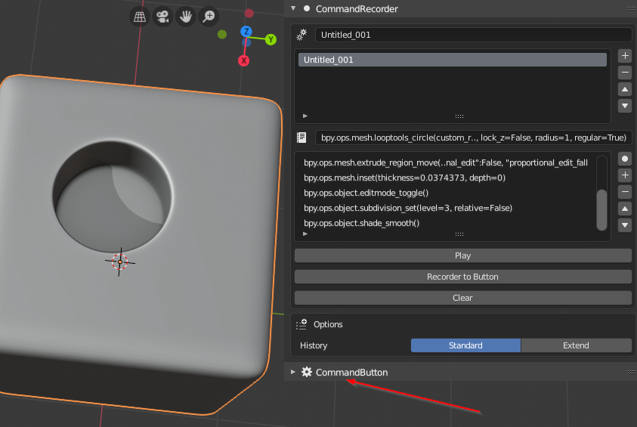Click the CommandButton gear icon
Screen dimensions: 637x427
click(307, 372)
